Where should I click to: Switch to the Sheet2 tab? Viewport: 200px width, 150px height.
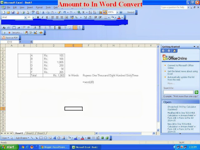(30, 133)
